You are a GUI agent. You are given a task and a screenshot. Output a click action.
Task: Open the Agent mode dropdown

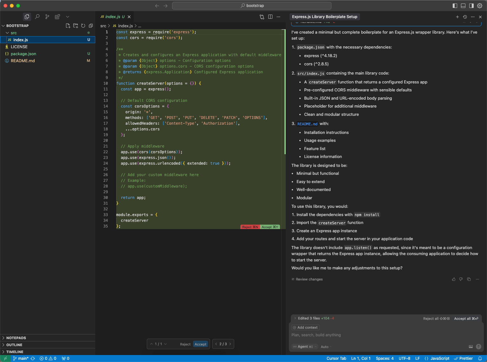pyautogui.click(x=305, y=347)
